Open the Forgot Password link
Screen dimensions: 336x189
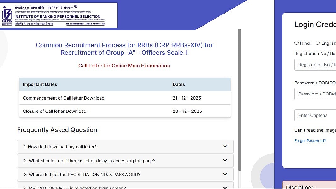(x=310, y=140)
